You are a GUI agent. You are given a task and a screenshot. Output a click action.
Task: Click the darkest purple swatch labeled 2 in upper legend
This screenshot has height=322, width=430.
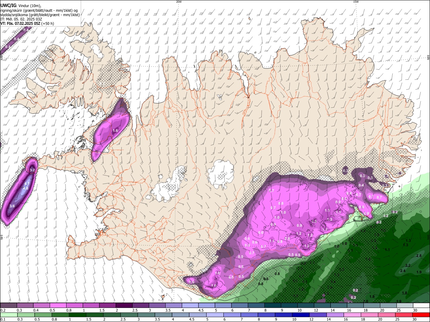124,306
